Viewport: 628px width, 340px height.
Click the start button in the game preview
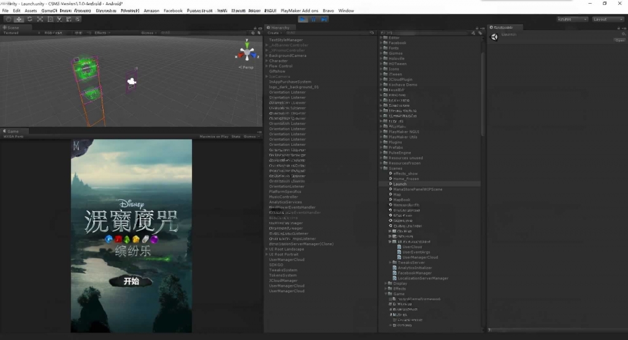[131, 281]
